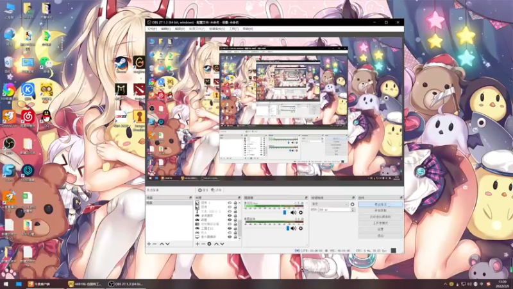Mute the first audio mixer channel speaker
The width and height of the screenshot is (513, 289).
point(294,213)
